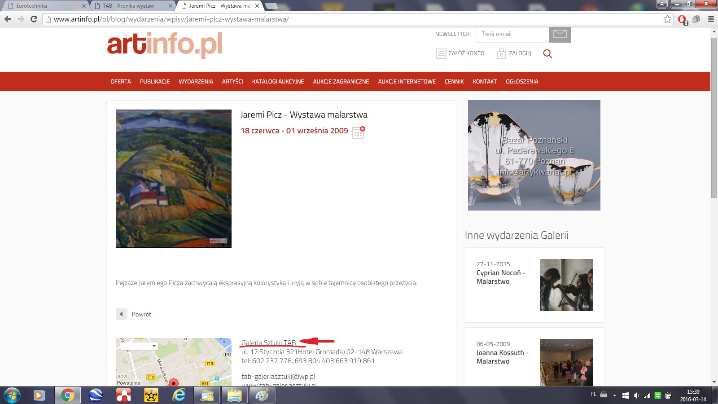Show hidden tray icons arrow
This screenshot has width=718, height=404.
click(x=614, y=395)
